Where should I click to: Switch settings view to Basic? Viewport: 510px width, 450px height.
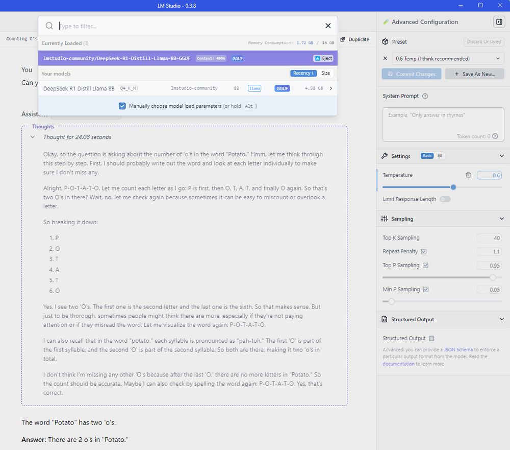click(x=427, y=156)
